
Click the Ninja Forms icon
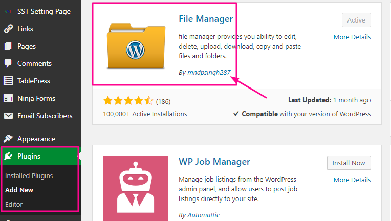[8, 98]
